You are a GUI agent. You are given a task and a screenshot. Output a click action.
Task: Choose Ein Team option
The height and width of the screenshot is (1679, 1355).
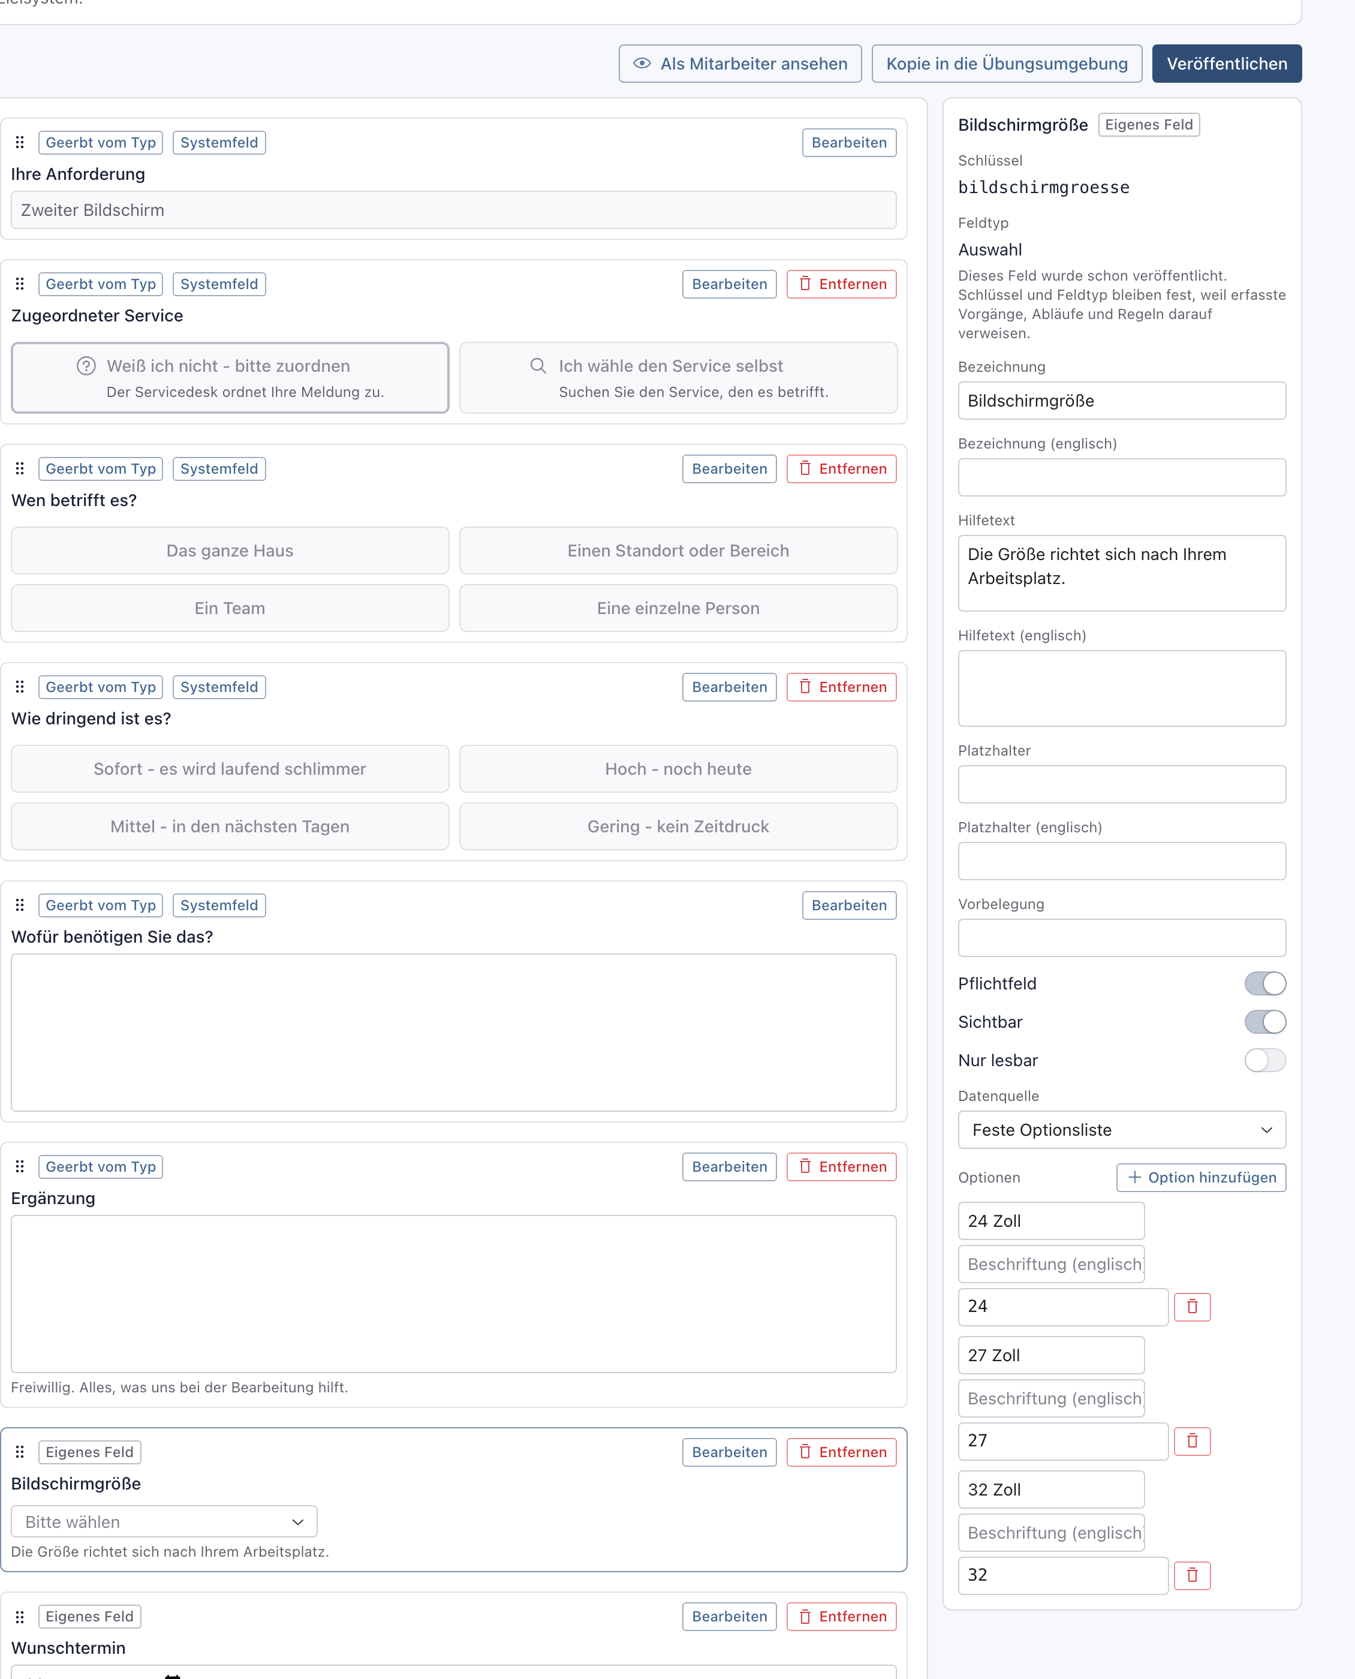coord(230,608)
